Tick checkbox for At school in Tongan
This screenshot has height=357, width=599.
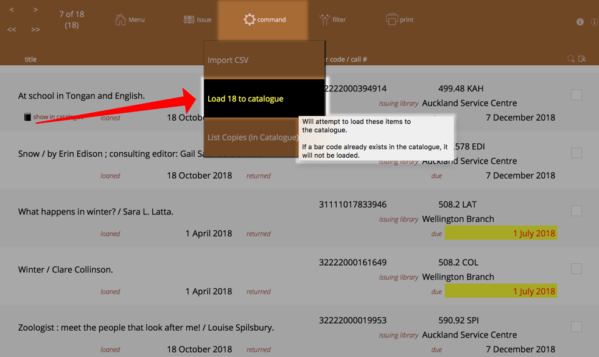coord(576,95)
